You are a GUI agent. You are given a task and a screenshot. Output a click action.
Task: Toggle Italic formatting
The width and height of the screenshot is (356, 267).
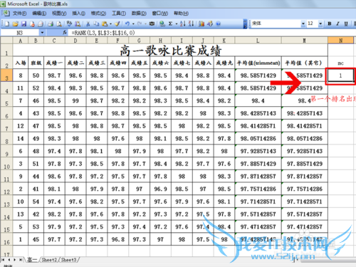click(x=337, y=23)
